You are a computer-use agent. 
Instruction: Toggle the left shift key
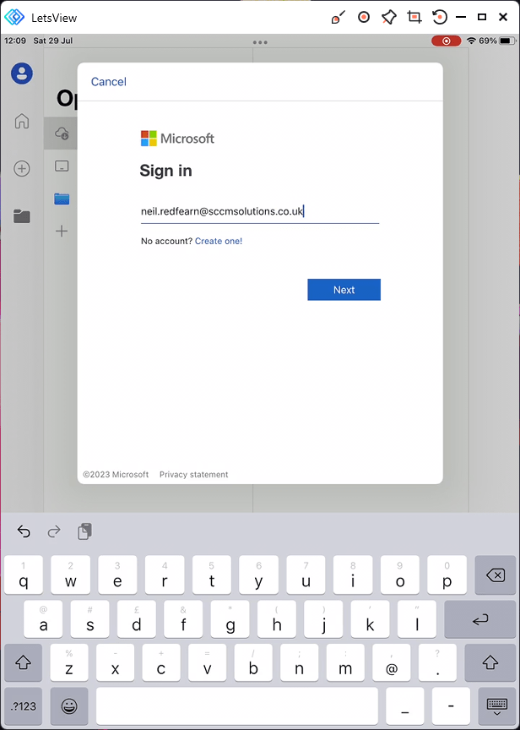point(23,662)
